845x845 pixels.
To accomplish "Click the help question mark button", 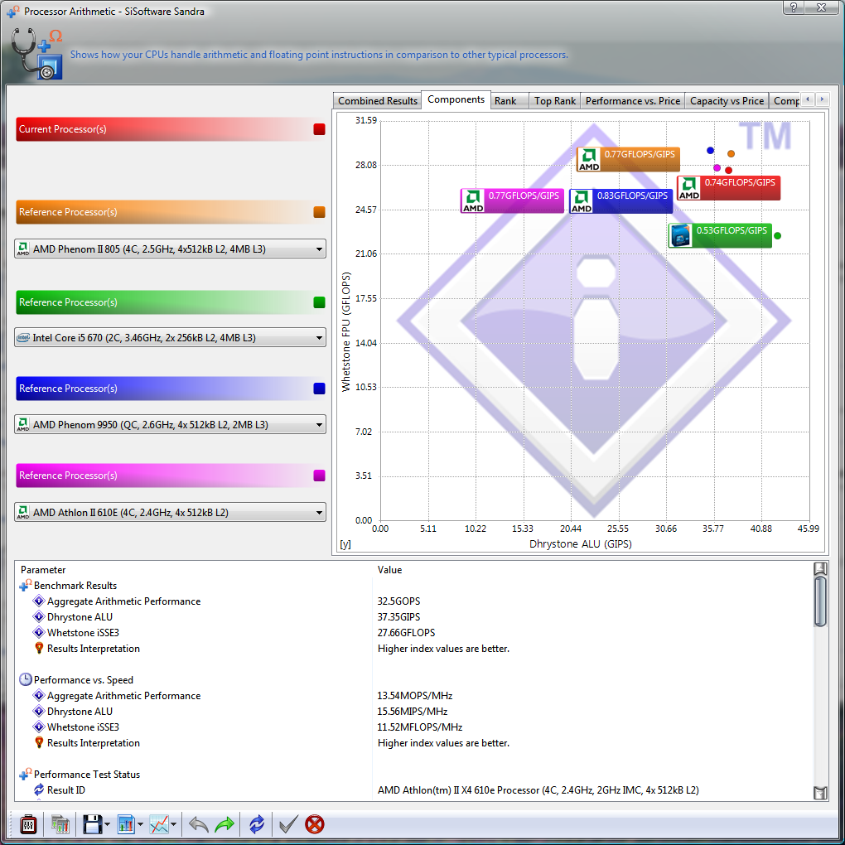I will pyautogui.click(x=793, y=7).
